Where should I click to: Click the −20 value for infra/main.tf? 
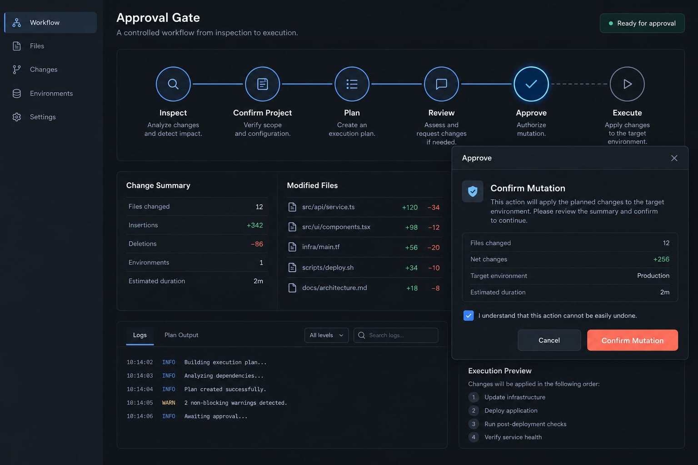tap(434, 247)
